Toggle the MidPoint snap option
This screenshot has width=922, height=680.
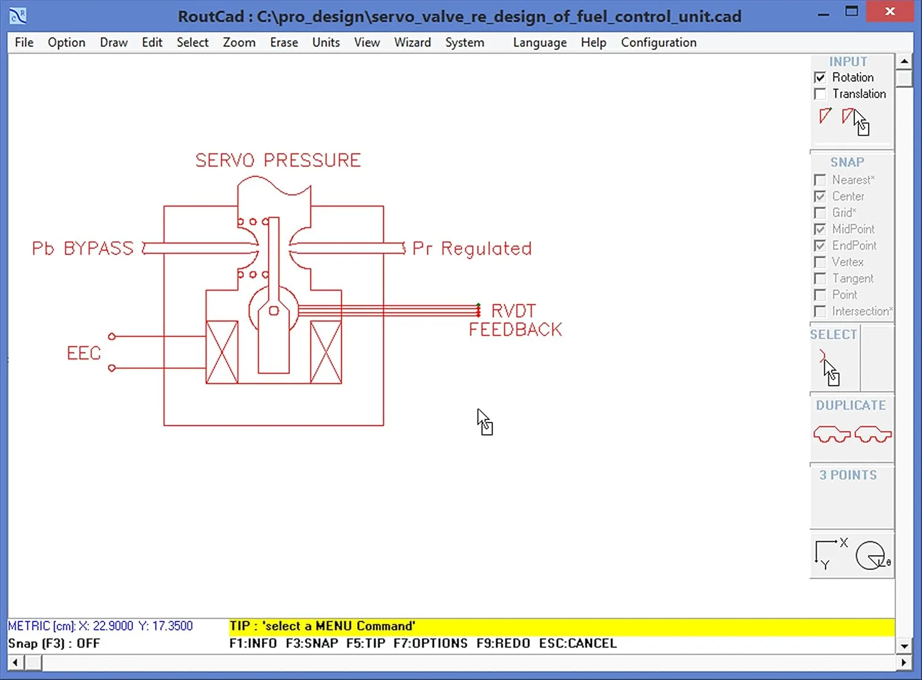(x=820, y=229)
